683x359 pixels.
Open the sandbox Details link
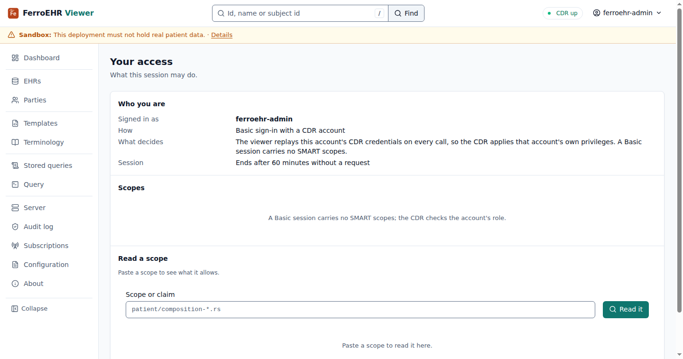tap(222, 35)
